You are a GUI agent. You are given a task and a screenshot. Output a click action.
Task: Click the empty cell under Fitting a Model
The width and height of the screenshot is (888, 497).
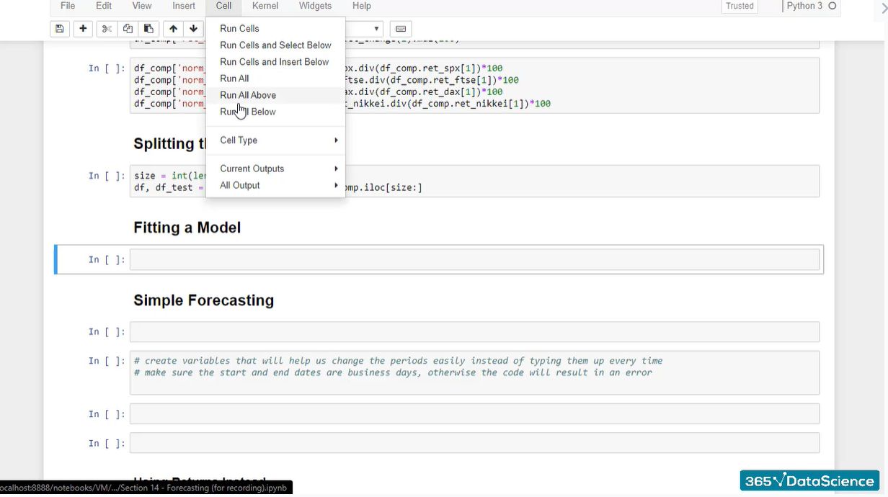click(474, 259)
